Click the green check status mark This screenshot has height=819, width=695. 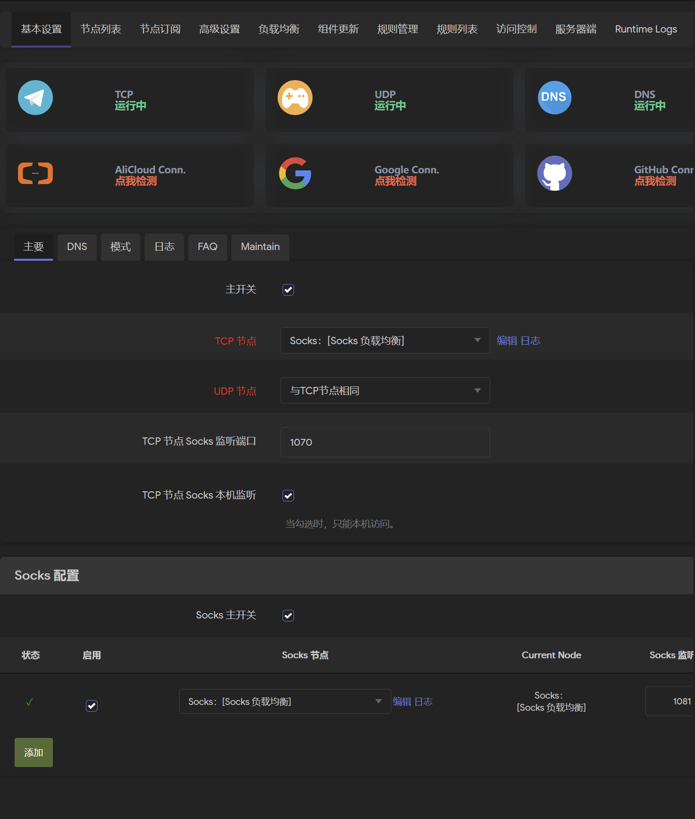pyautogui.click(x=30, y=702)
